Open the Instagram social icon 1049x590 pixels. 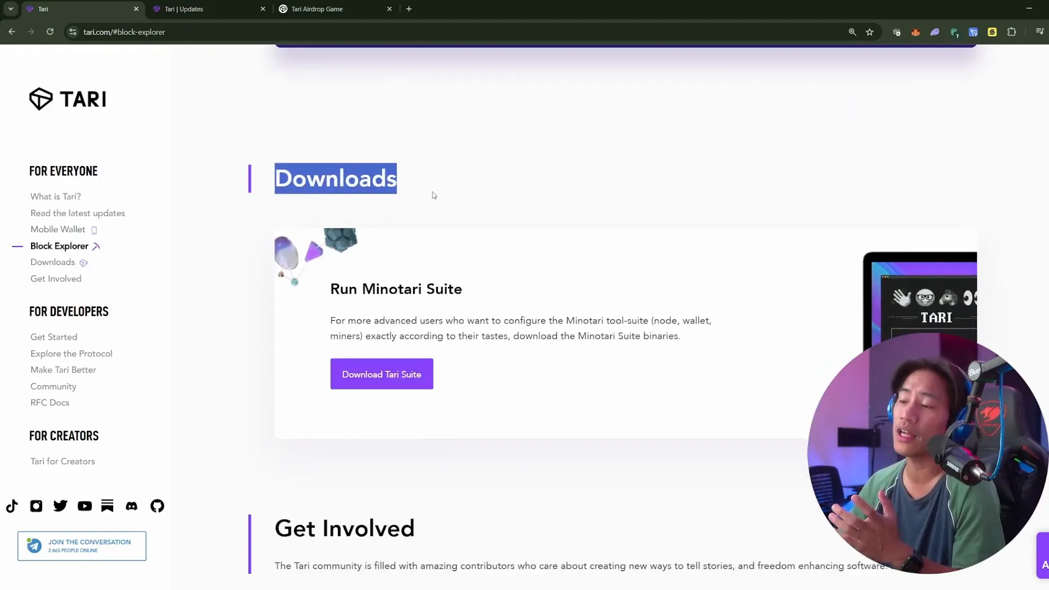(36, 506)
